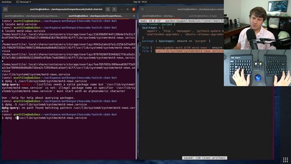Click left terminal title bar text
The image size is (291, 164).
[66, 9]
